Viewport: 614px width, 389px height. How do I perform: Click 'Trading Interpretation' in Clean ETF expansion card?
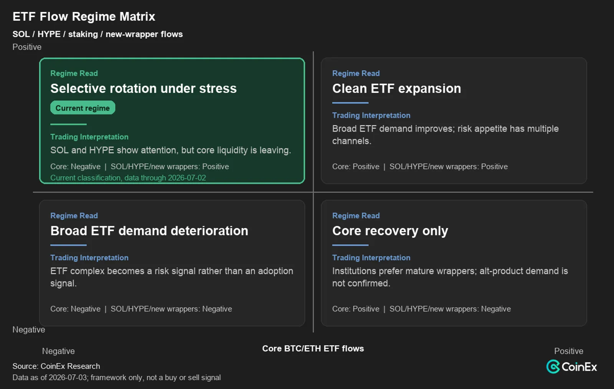[x=371, y=116]
